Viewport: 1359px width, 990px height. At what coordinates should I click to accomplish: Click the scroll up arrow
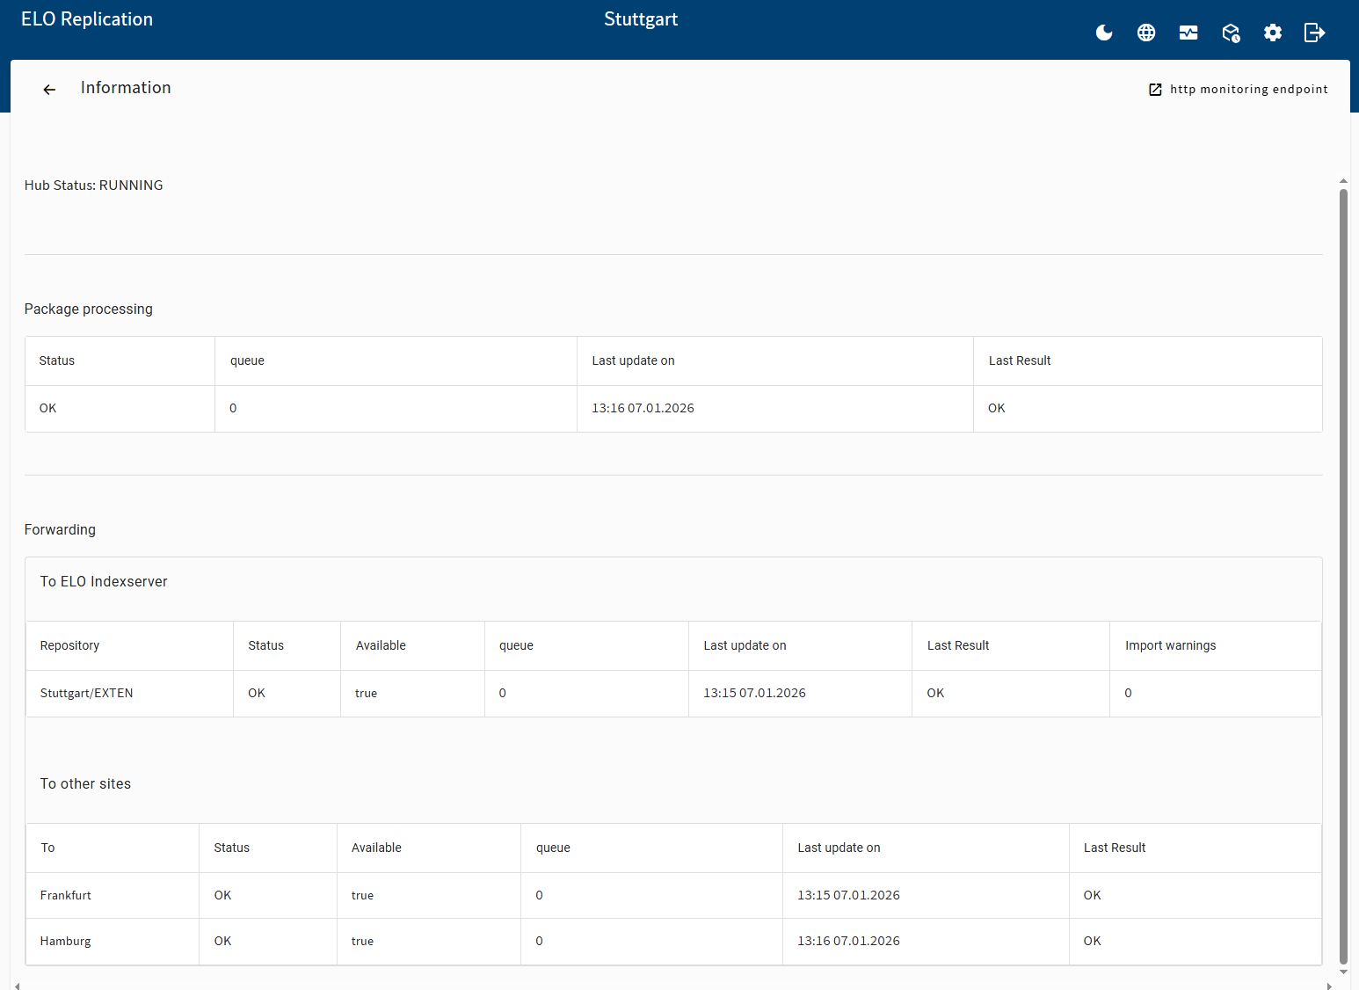click(x=1343, y=181)
